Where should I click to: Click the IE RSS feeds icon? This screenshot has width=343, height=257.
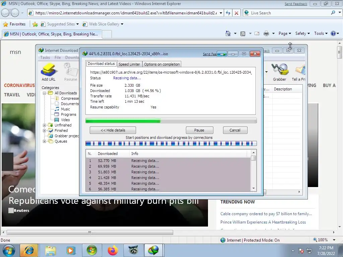pos(243,34)
